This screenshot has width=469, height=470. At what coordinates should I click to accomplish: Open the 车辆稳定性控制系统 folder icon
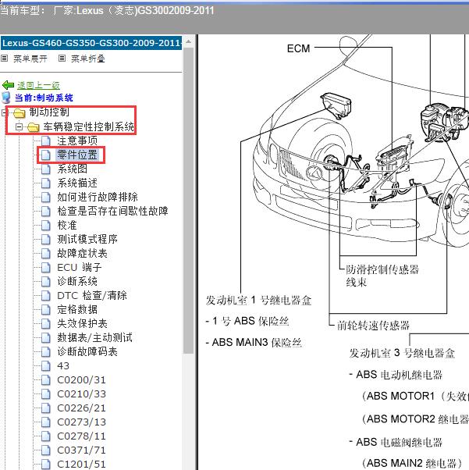tap(34, 127)
